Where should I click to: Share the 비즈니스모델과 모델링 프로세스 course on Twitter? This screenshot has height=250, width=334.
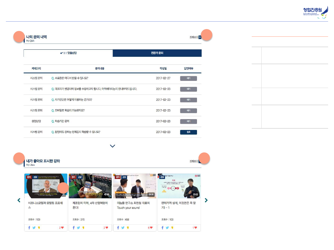[34, 228]
